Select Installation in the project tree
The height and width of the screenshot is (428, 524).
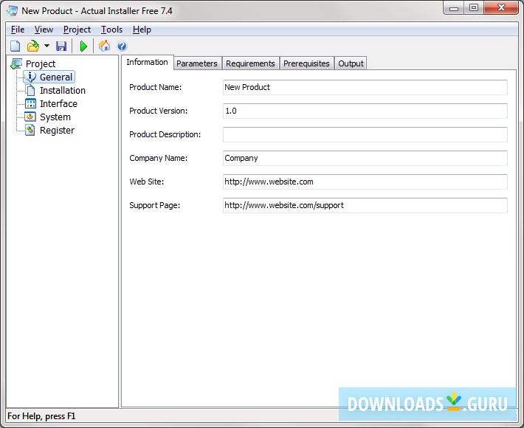click(63, 91)
